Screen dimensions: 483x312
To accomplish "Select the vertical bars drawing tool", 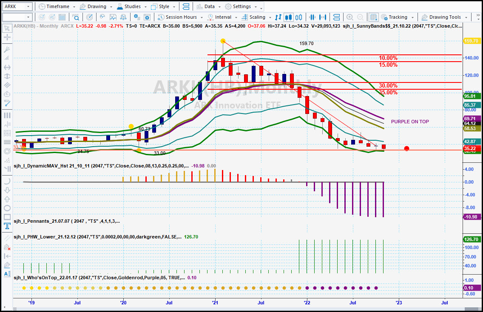I will pos(7,115).
